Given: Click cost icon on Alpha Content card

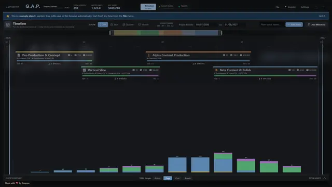Looking at the screenshot, I should [241, 55].
